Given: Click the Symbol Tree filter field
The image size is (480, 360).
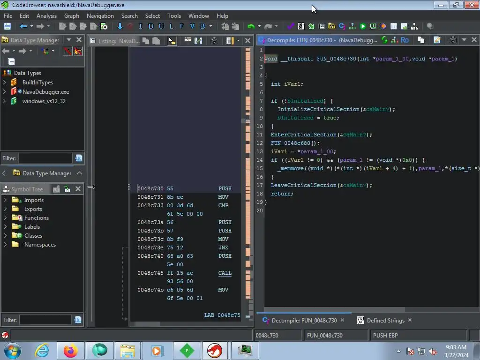Looking at the screenshot, I should click(45, 320).
